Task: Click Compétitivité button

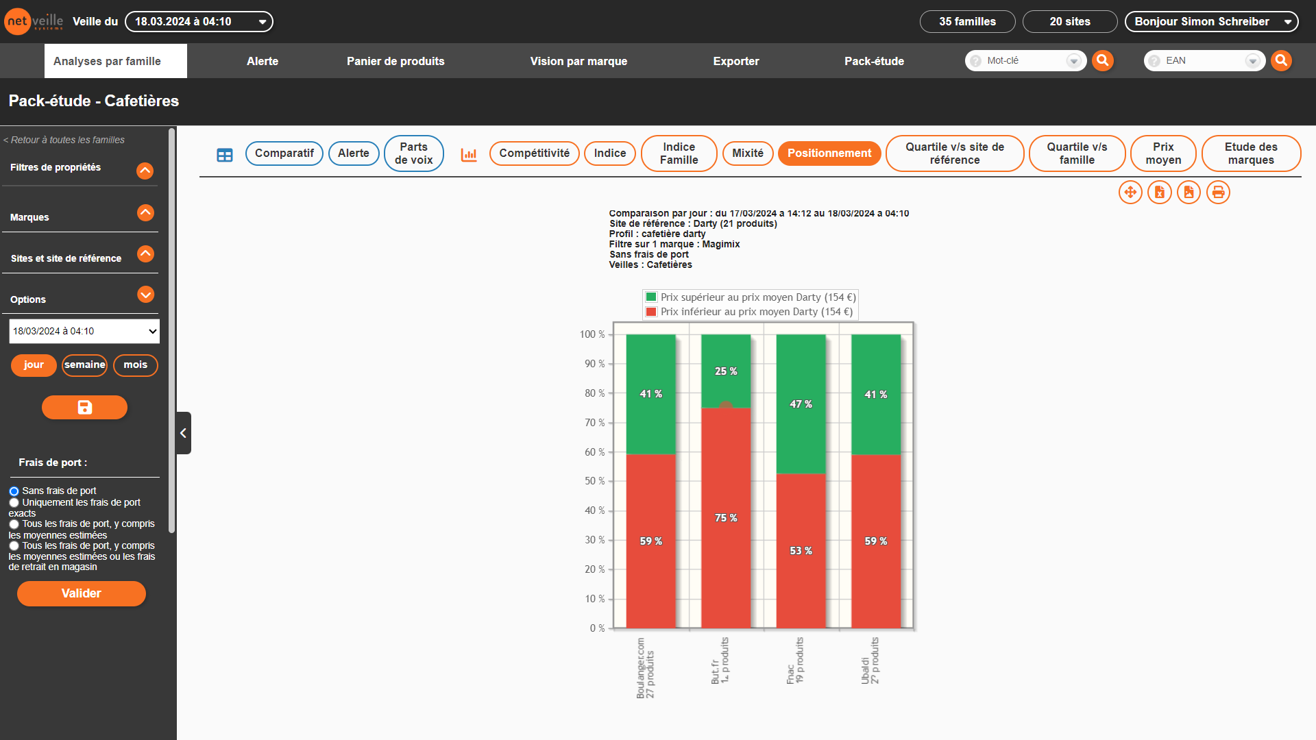Action: point(535,153)
